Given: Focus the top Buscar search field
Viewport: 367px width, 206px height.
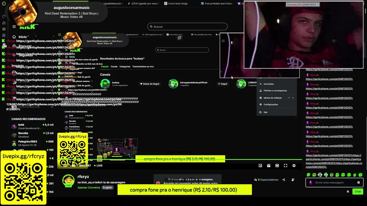Looking at the screenshot, I should 188,27.
